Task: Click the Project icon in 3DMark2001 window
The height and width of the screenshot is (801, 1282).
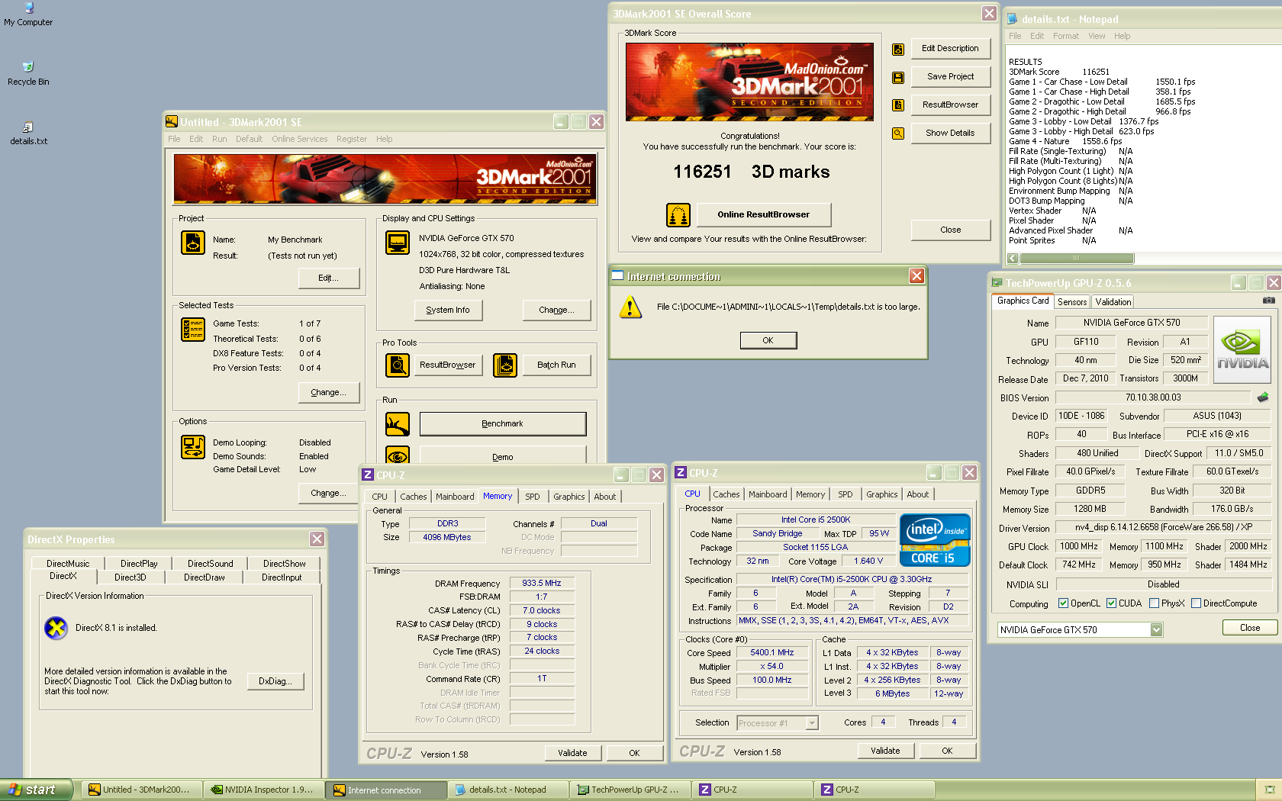Action: 193,243
